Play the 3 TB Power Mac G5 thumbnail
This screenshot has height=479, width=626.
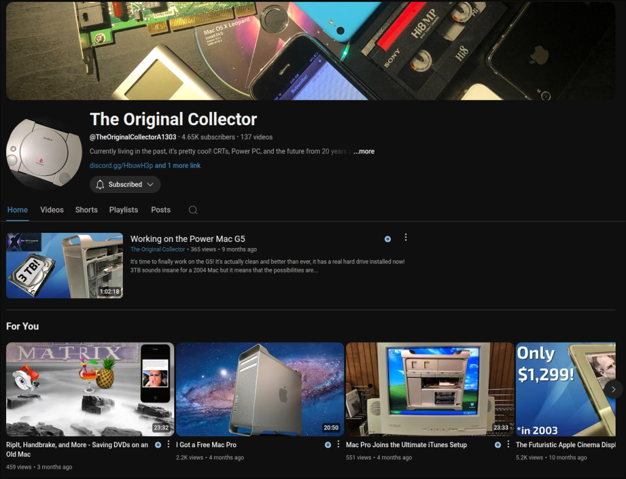point(64,266)
